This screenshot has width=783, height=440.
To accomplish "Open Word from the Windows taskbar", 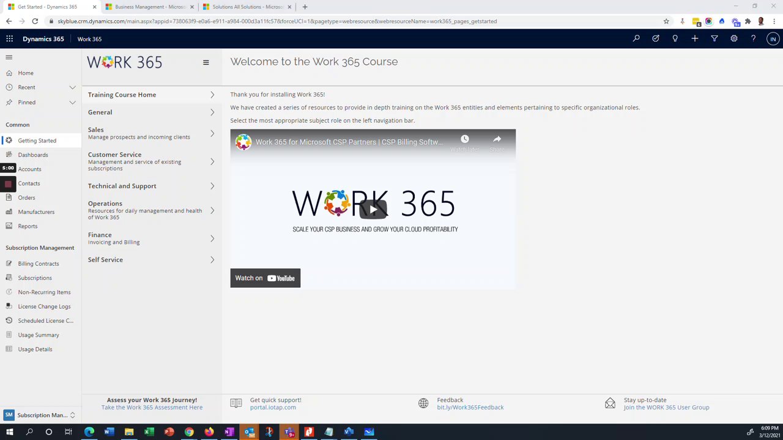I will coord(109,432).
